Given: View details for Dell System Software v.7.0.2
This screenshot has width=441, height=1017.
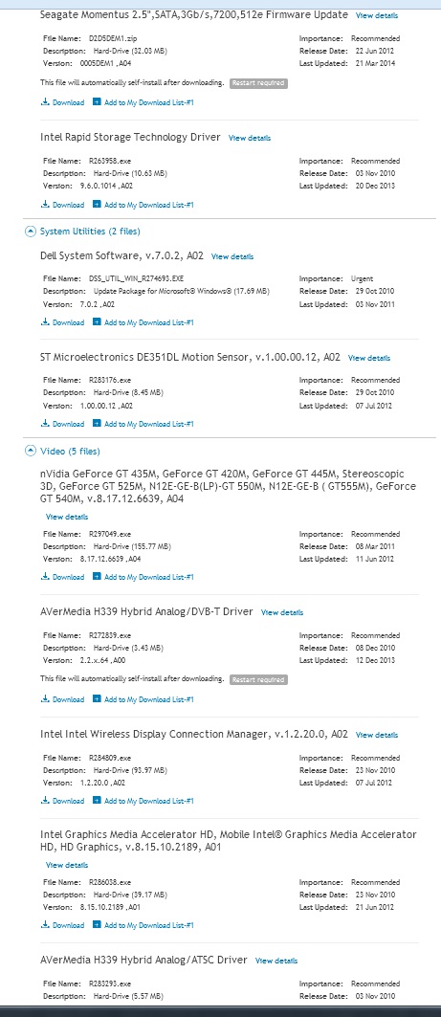Looking at the screenshot, I should [x=232, y=256].
